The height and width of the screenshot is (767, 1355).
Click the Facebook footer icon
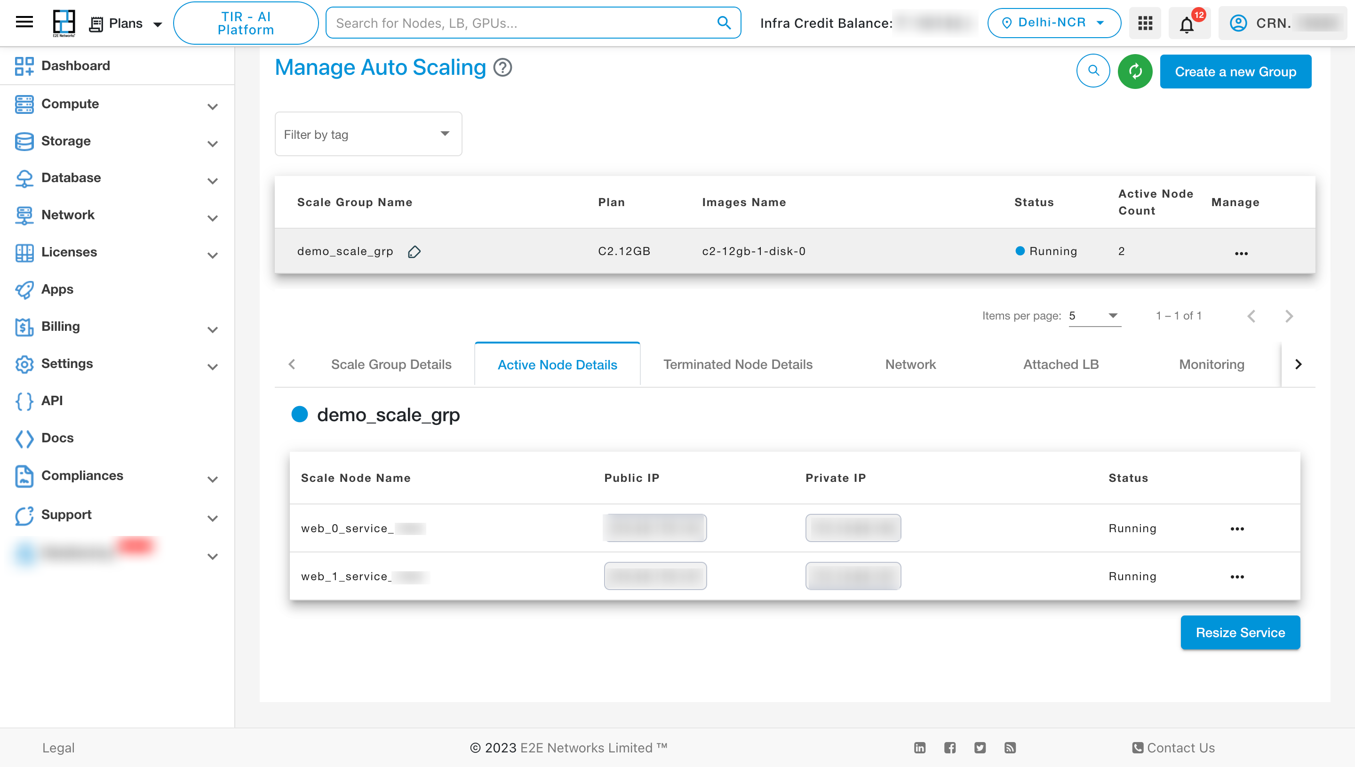949,748
